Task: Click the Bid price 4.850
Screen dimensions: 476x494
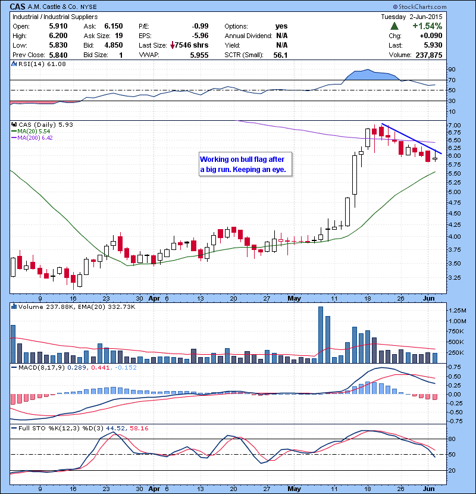Action: pyautogui.click(x=114, y=45)
